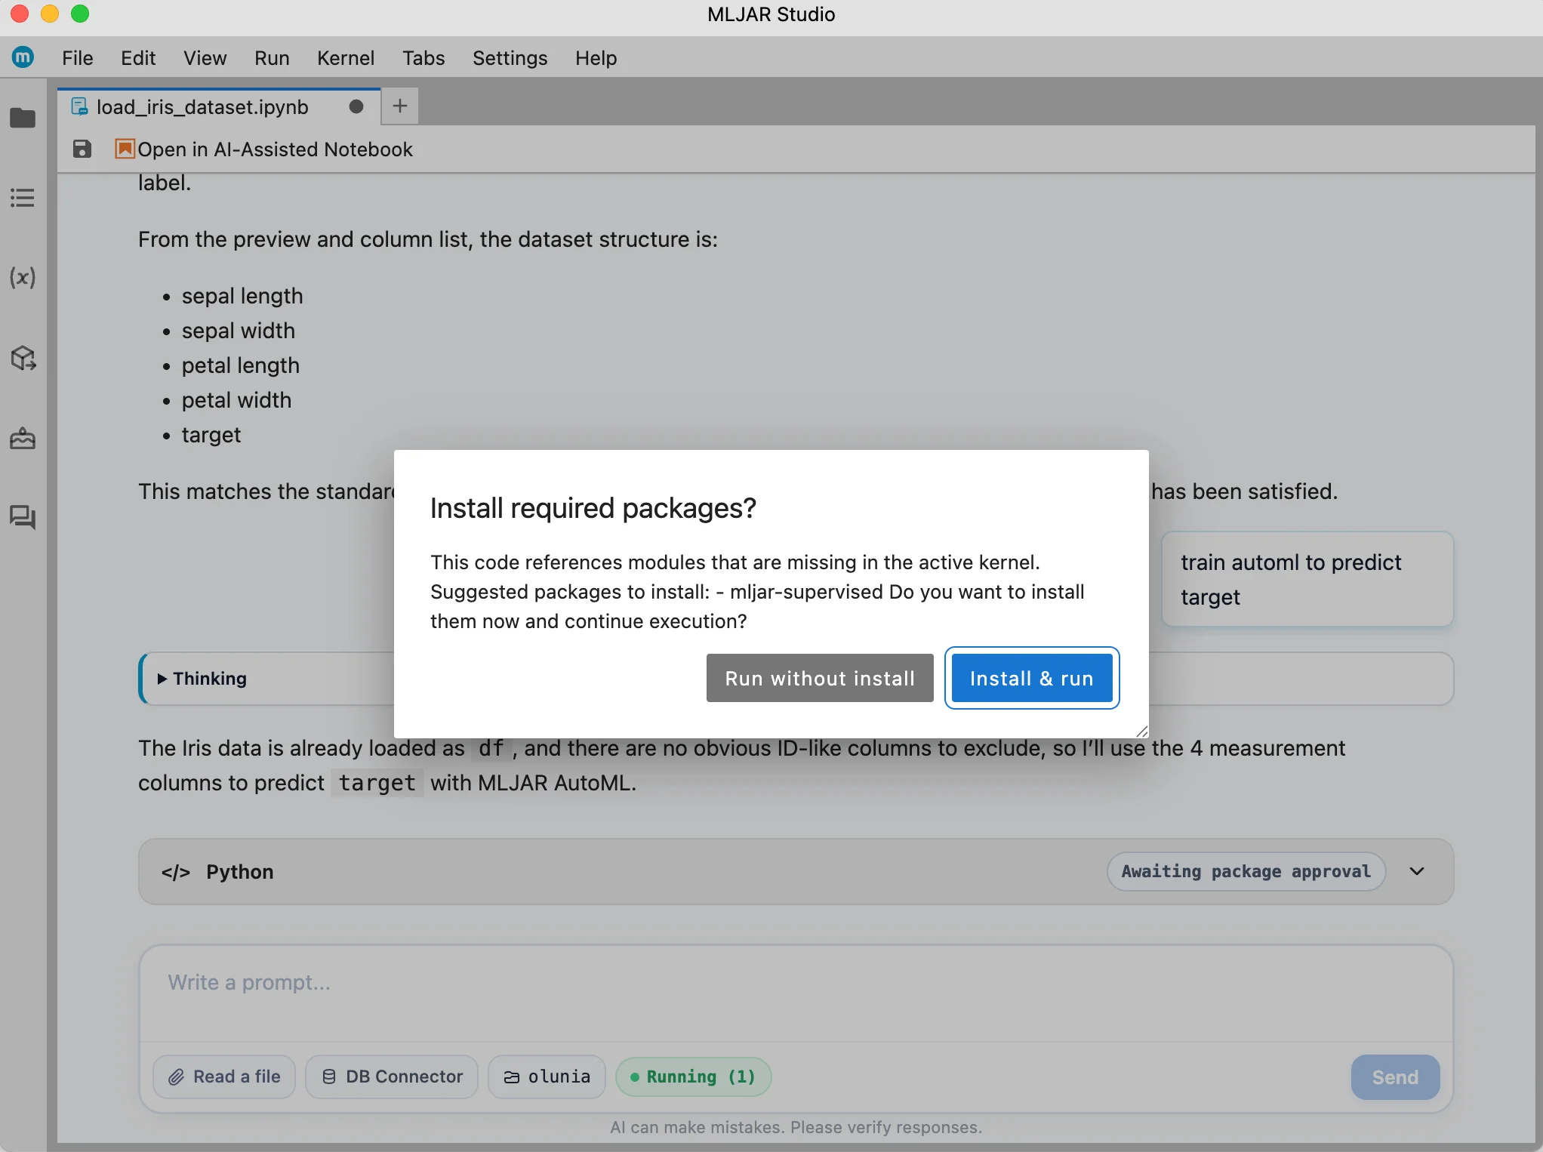Screen dimensions: 1543x1152
Task: Open the Kernel menu
Action: tap(346, 58)
